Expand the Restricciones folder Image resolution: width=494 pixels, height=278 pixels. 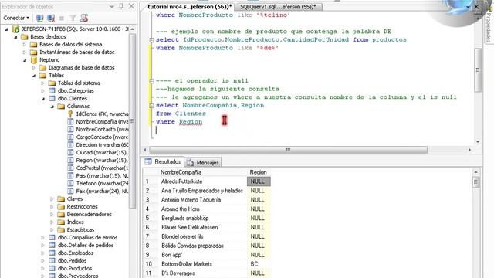(52, 207)
